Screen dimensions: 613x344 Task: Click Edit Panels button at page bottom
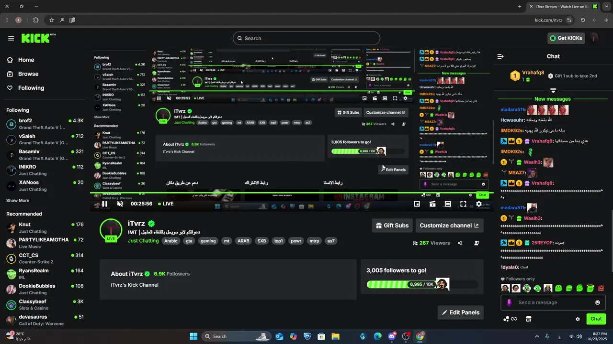click(461, 312)
